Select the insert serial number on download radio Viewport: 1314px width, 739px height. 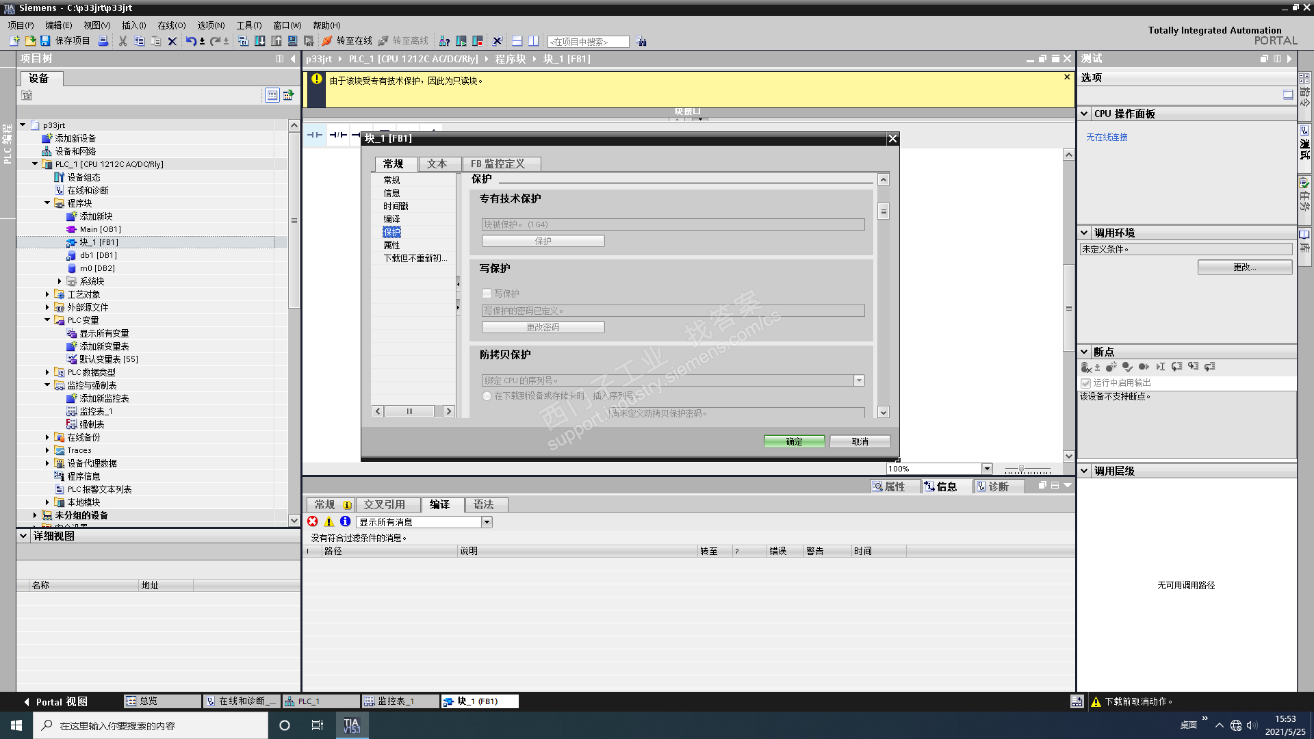(x=487, y=396)
